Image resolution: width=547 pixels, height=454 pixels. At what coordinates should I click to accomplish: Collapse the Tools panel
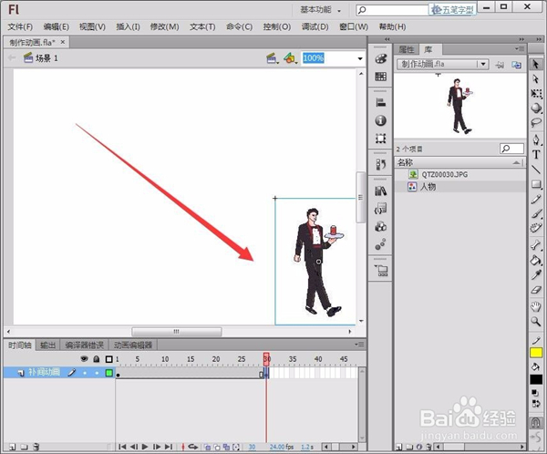pos(539,39)
